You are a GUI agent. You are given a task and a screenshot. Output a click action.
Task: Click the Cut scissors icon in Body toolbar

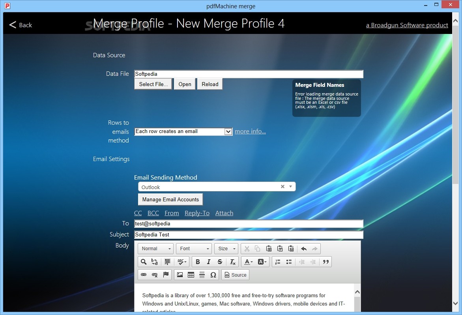(x=247, y=249)
